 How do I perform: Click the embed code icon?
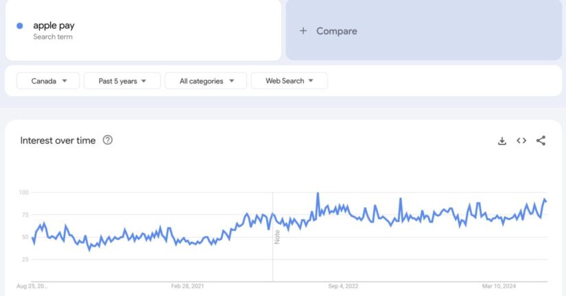point(521,140)
